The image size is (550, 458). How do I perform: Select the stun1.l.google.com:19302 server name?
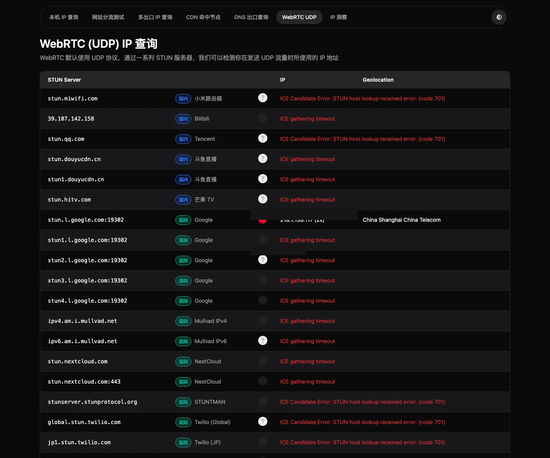coord(87,240)
